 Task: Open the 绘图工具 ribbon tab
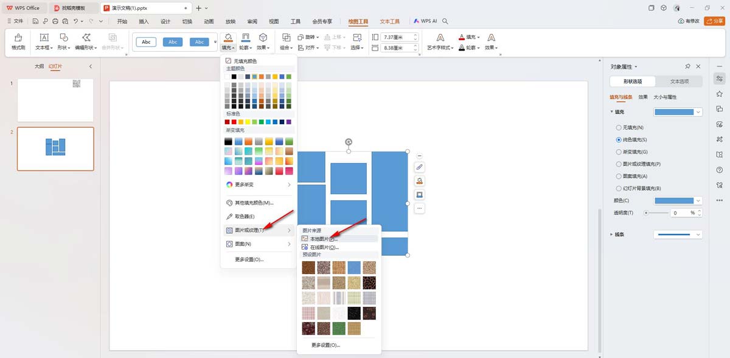[x=358, y=21]
